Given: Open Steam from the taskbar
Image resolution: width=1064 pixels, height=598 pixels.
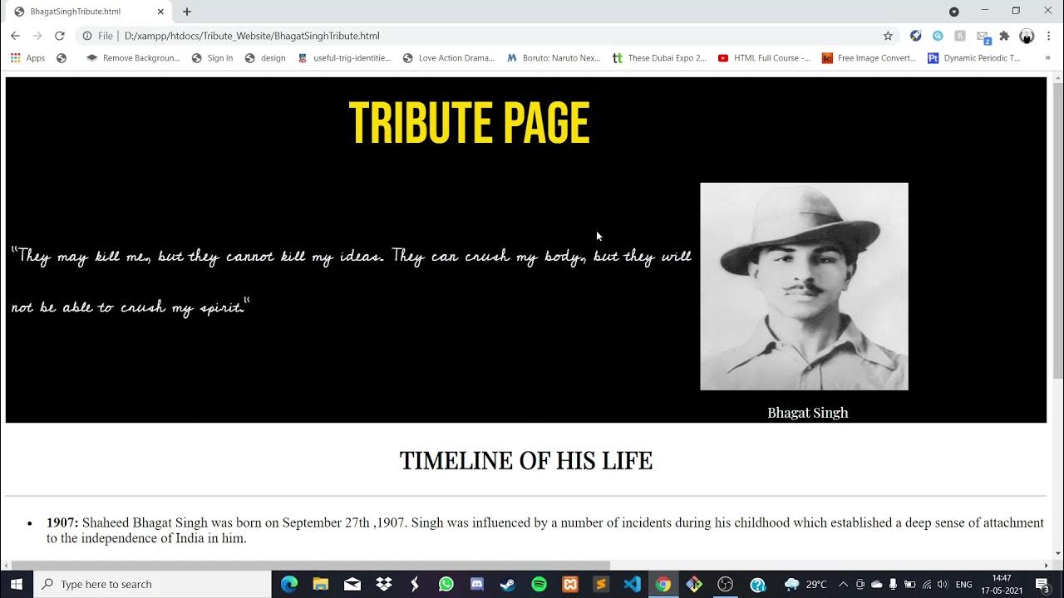Looking at the screenshot, I should [x=508, y=584].
